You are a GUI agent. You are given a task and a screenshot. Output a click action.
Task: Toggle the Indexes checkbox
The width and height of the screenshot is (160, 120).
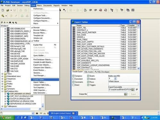pos(88,79)
